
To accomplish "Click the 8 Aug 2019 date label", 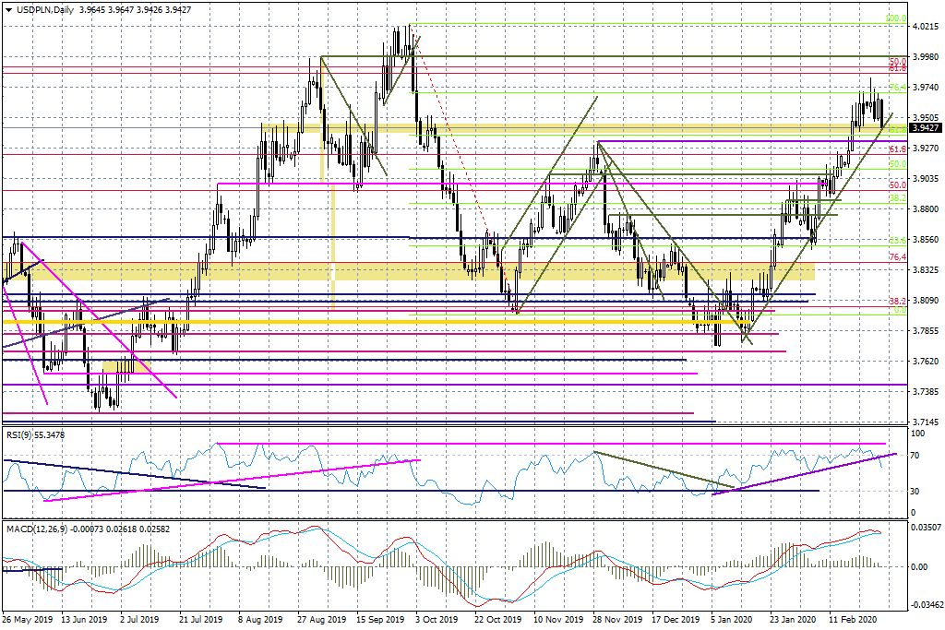I will tap(259, 619).
